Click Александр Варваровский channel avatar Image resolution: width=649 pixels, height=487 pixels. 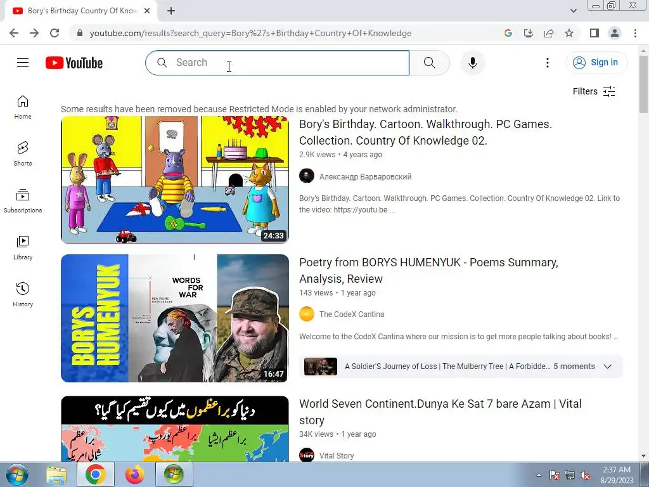(x=307, y=176)
